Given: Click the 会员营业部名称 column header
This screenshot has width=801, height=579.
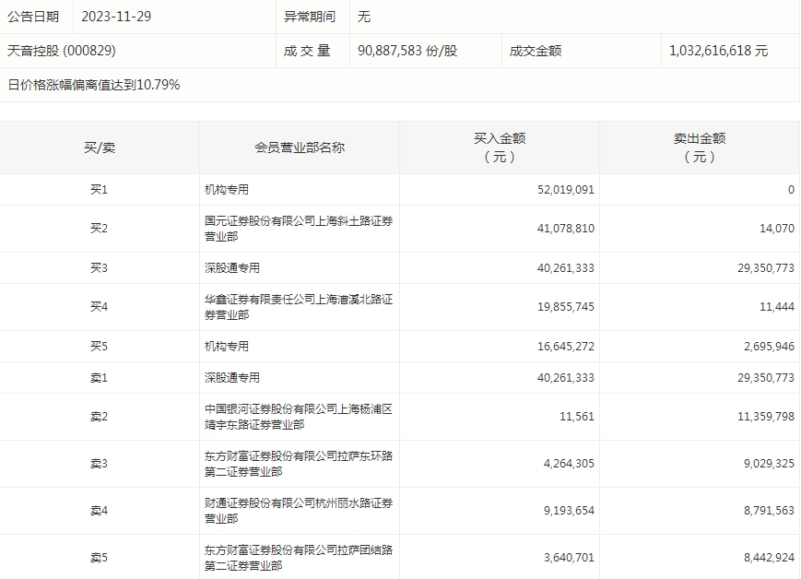Looking at the screenshot, I should pos(300,148).
